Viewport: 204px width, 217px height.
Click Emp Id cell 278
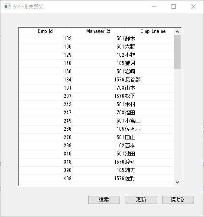(x=45, y=137)
